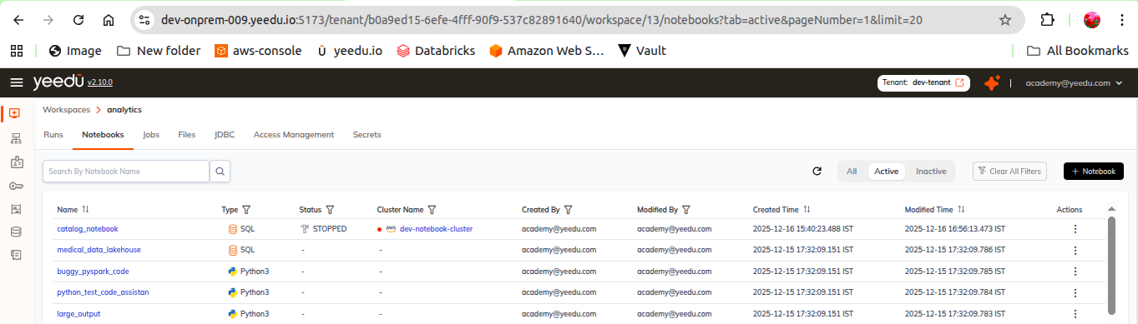The width and height of the screenshot is (1138, 324).
Task: Switch to the Access Management tab
Action: pos(294,134)
